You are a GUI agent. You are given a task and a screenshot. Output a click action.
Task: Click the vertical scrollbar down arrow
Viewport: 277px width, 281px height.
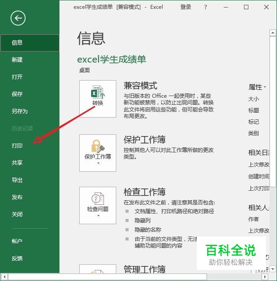(x=273, y=269)
